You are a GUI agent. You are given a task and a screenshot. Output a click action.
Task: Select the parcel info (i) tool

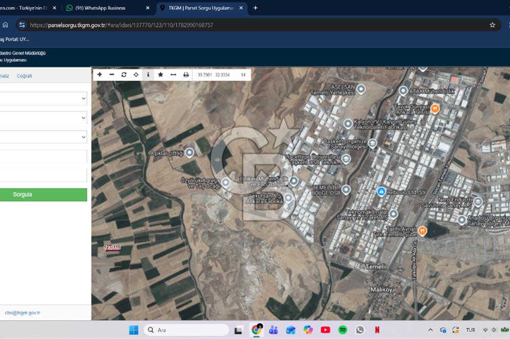[148, 75]
